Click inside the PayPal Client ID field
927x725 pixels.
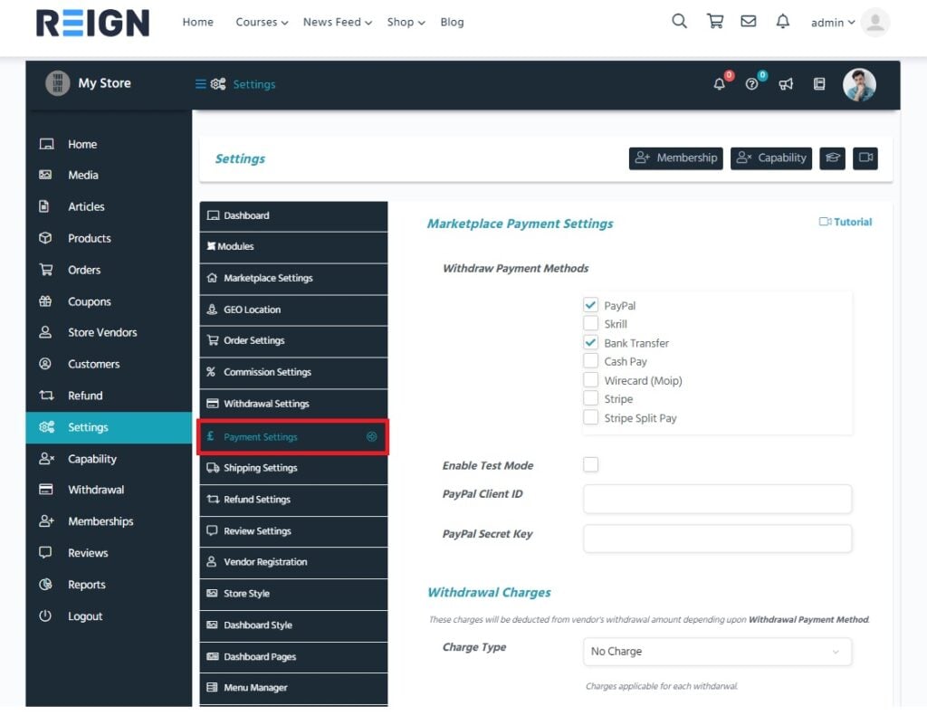click(717, 499)
